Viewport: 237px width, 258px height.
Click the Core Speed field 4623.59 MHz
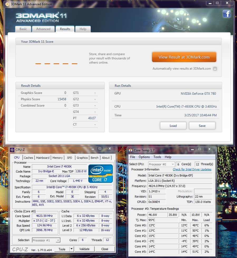[x=44, y=216]
